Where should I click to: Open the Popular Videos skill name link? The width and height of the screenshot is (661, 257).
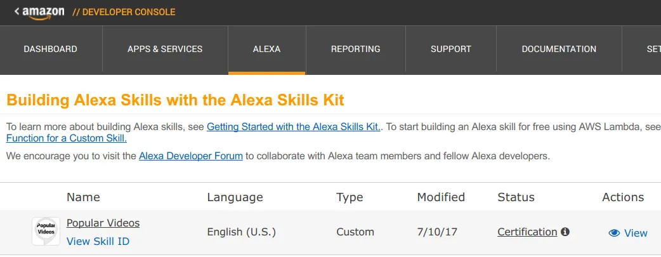[x=103, y=223]
